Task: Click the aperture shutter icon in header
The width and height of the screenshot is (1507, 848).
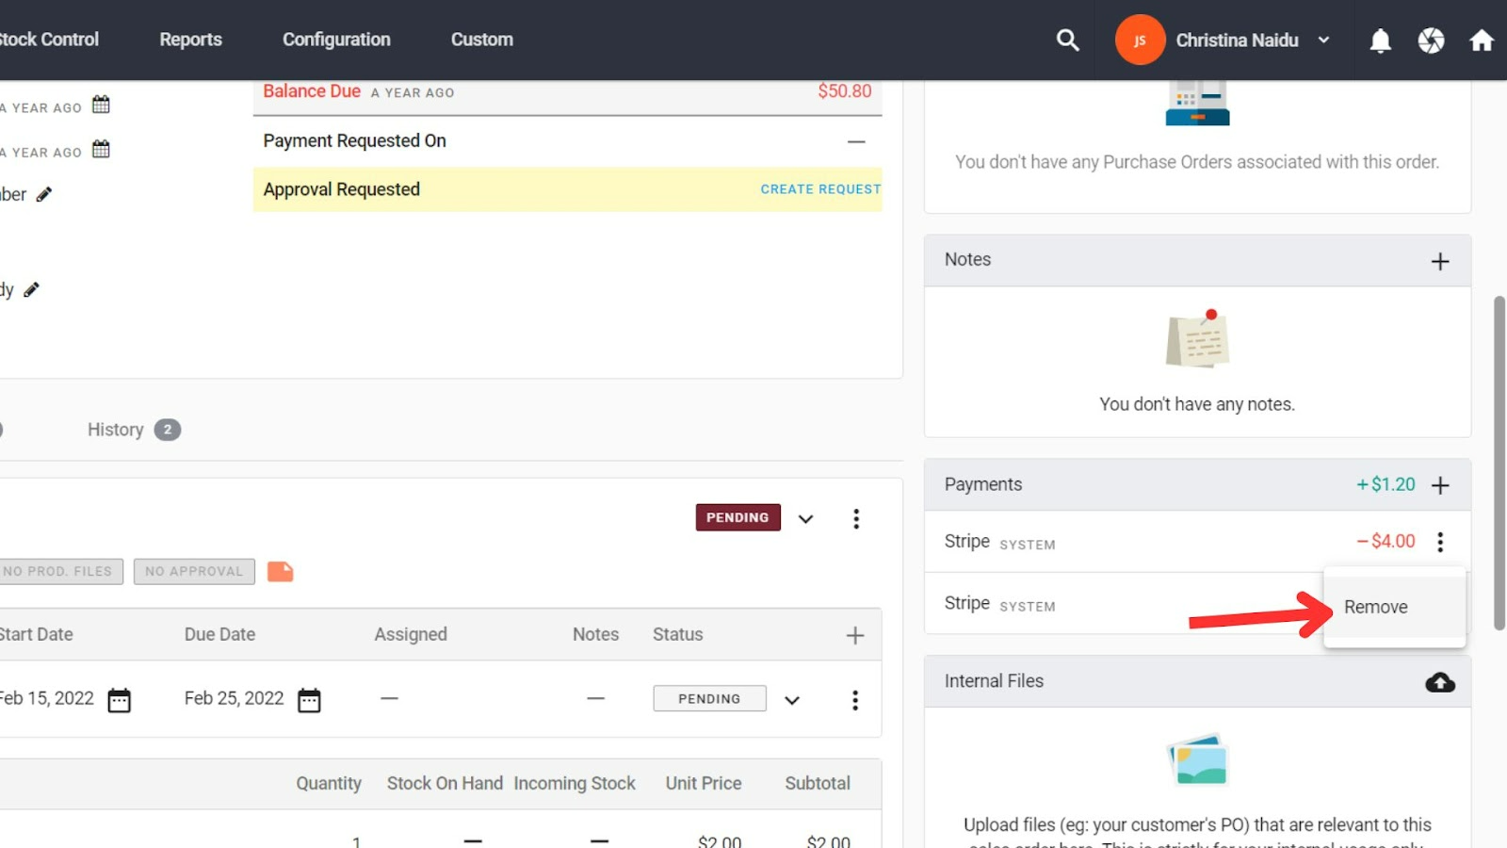Action: 1431,41
